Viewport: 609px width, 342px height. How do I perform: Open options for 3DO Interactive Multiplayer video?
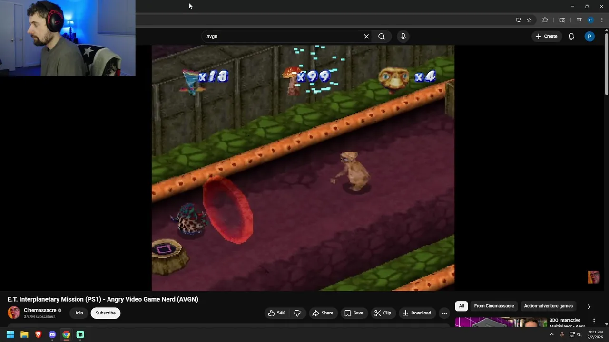click(x=594, y=322)
